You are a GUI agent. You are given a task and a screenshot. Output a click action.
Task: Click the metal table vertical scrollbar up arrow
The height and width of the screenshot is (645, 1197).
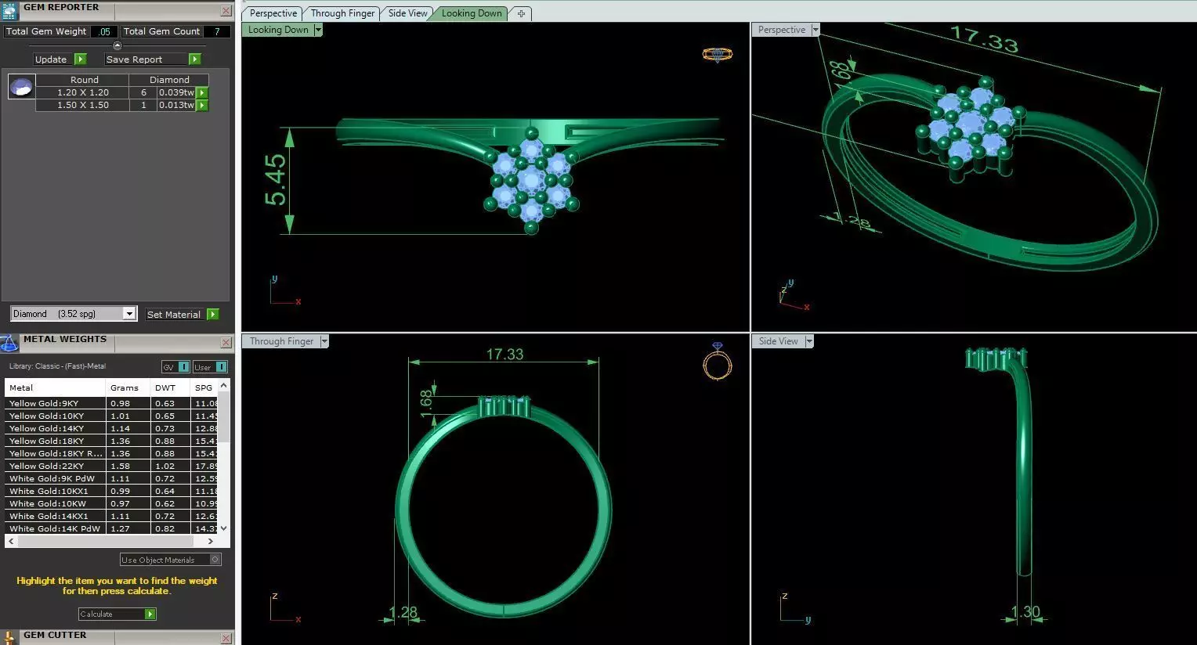point(224,385)
